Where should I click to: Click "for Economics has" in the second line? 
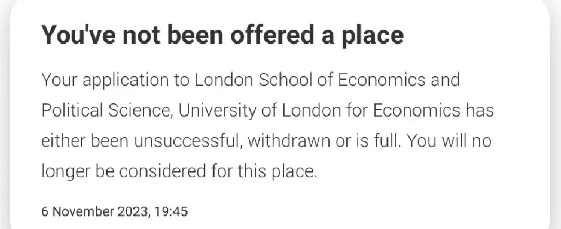420,110
